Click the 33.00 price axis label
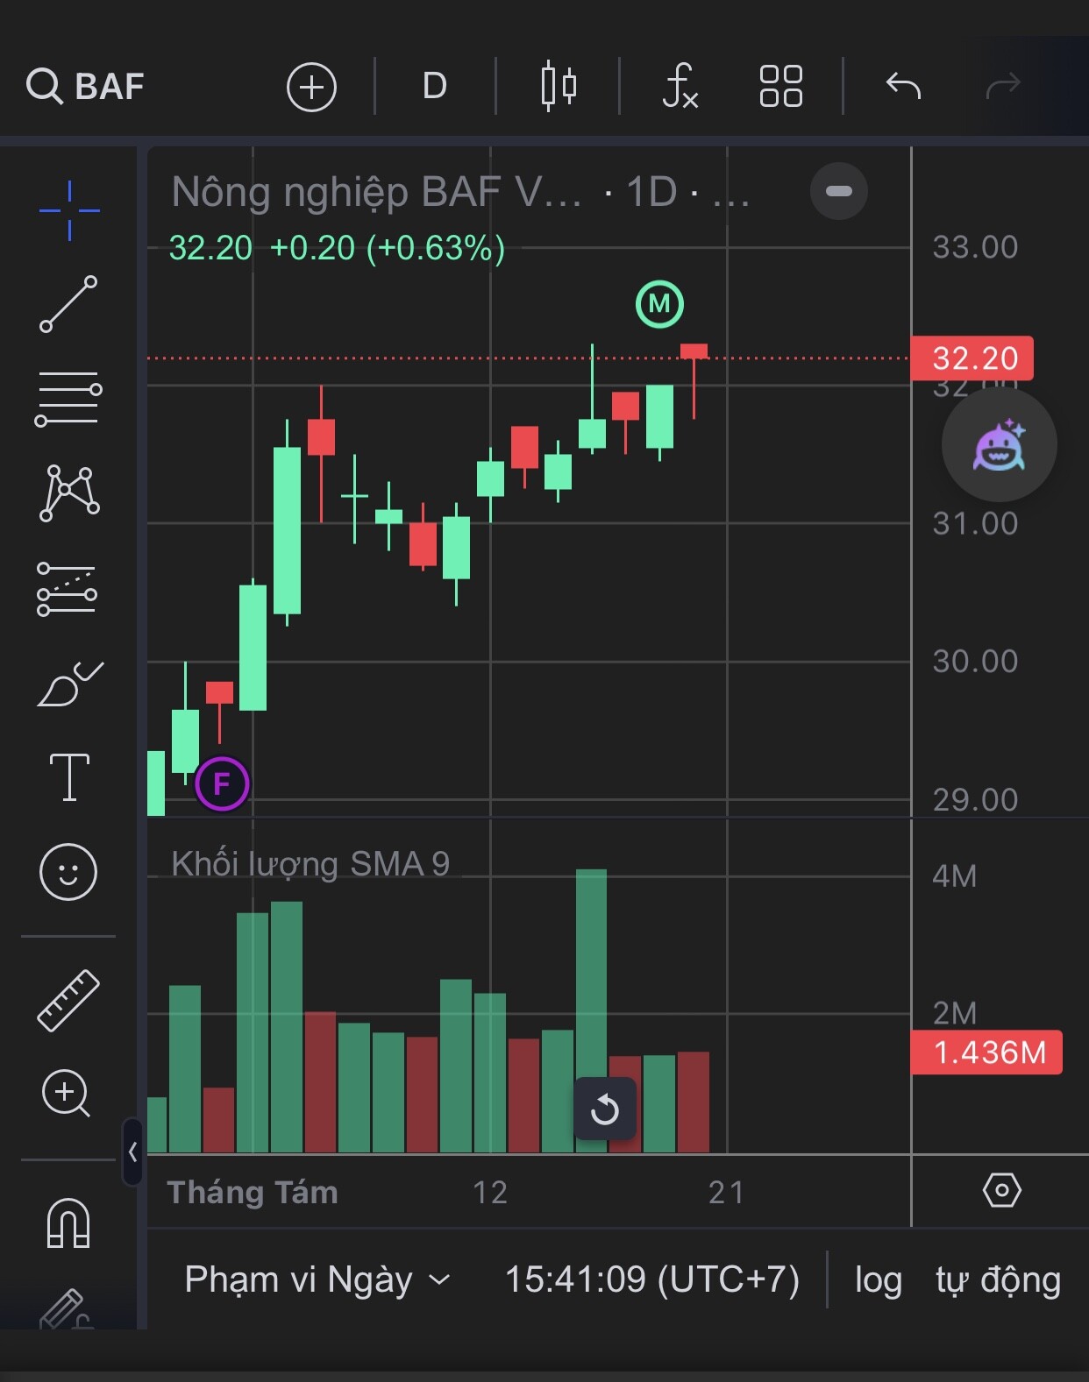The width and height of the screenshot is (1089, 1382). tap(975, 248)
